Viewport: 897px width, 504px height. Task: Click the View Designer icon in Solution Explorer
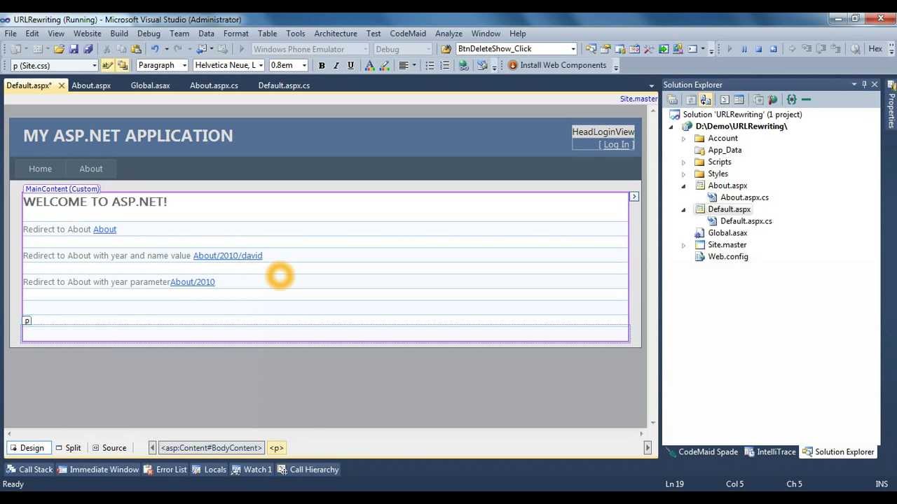[739, 99]
